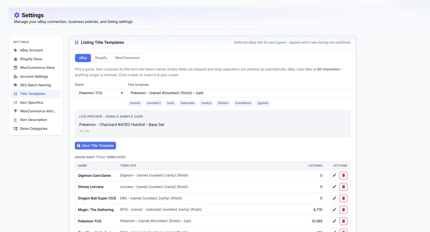Click the Store Categories tree icon
The image size is (430, 232).
point(15,129)
